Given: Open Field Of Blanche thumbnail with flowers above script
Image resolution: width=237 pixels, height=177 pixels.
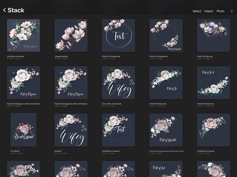Looking at the screenshot, I should coord(166,83).
